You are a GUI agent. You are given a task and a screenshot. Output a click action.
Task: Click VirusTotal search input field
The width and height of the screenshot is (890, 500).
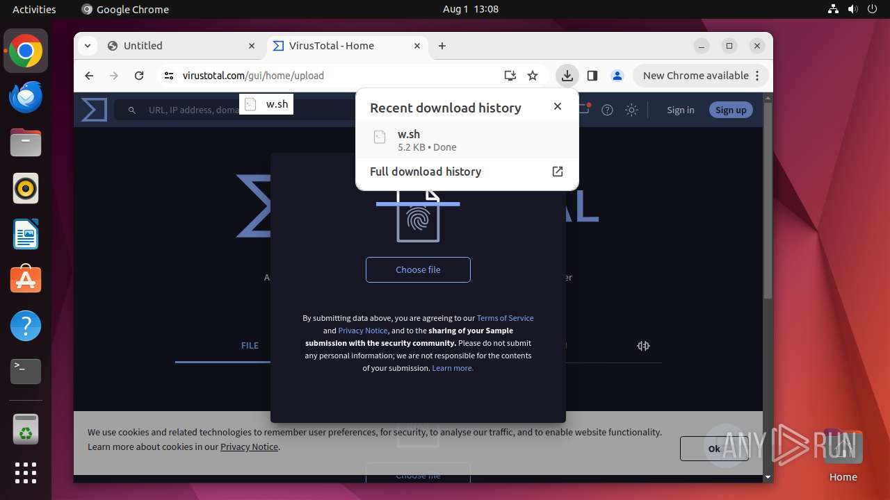(236, 110)
